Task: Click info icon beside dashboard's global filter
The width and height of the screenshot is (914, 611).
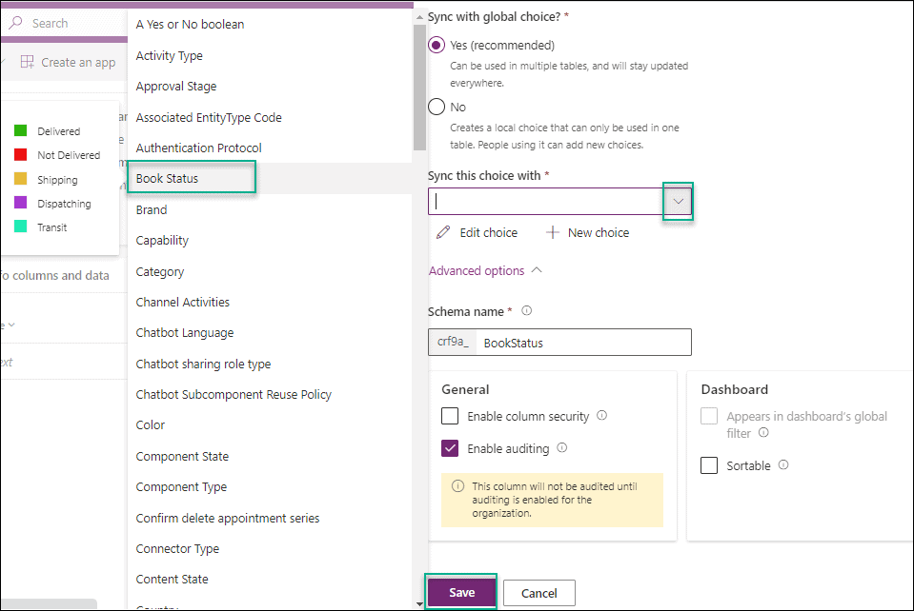Action: point(763,432)
